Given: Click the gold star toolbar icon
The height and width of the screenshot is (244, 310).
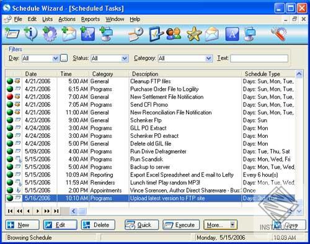Looking at the screenshot, I should click(193, 34).
